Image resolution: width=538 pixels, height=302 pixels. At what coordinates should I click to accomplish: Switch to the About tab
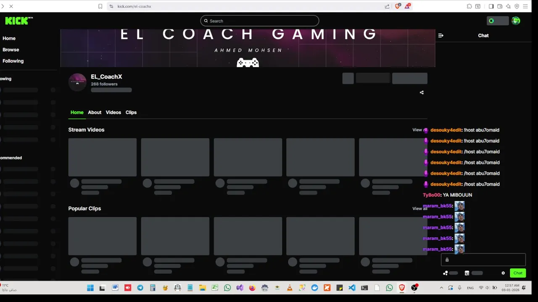(x=95, y=112)
